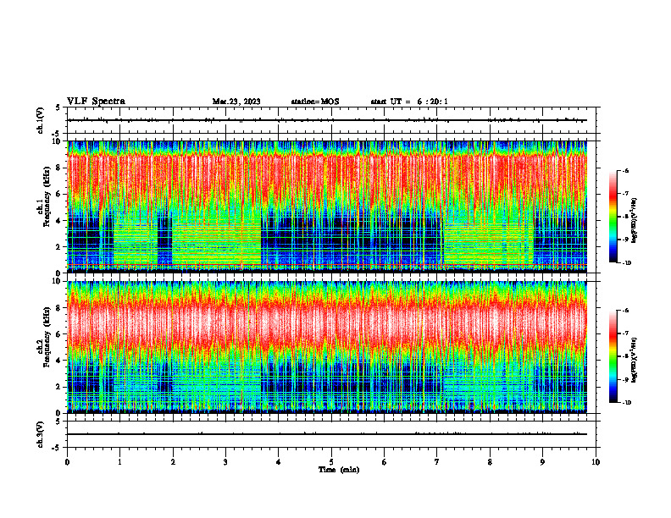Screen dimensions: 671x518
Task: Click the "6" tick on the time axis
Action: click(x=385, y=462)
